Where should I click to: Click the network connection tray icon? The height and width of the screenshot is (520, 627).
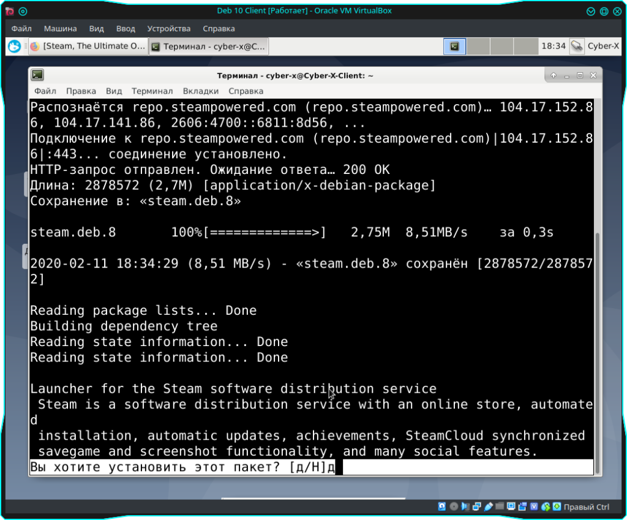(577, 47)
